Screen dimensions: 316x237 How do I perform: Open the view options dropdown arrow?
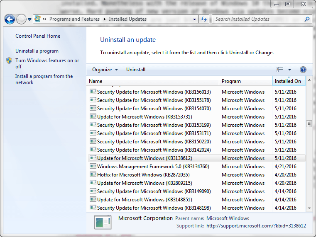289,70
